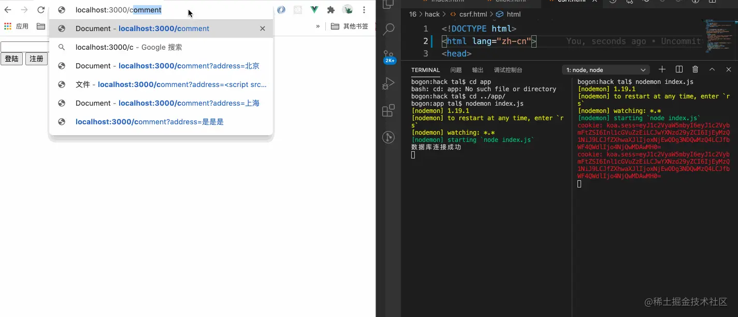738x317 pixels.
Task: Click the blue round extension icon in Chrome toolbar
Action: click(281, 10)
